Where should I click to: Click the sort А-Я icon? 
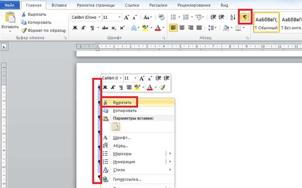point(233,17)
